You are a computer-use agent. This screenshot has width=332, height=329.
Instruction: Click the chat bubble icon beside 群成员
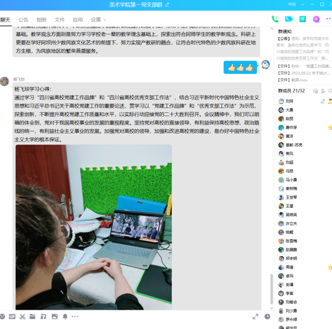[316, 91]
